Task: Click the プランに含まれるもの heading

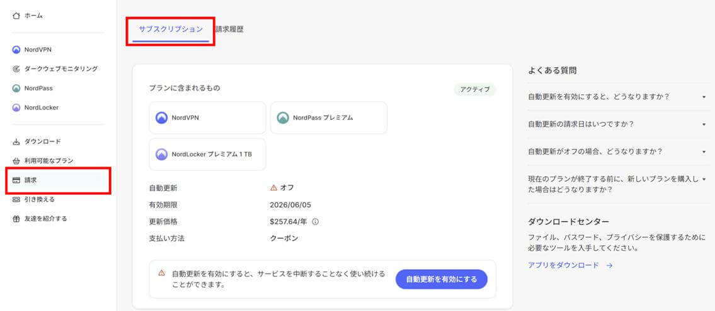Action: (x=185, y=88)
